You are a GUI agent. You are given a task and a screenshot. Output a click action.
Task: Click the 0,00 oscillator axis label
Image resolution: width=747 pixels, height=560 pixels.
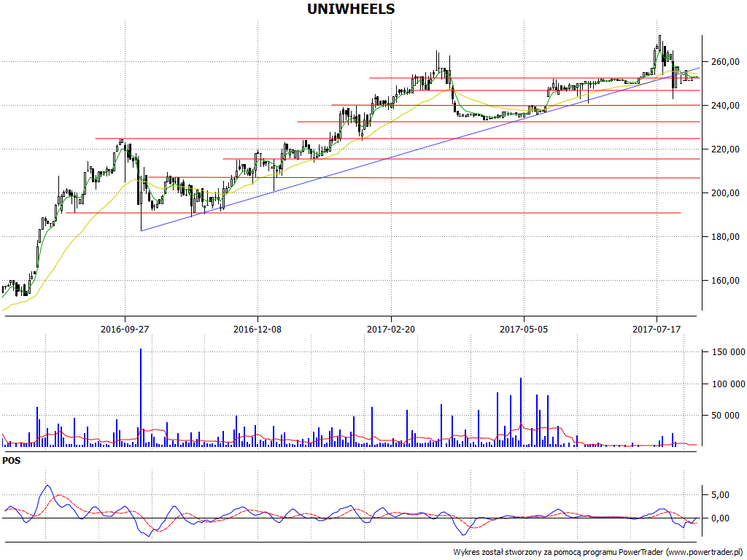click(x=720, y=518)
